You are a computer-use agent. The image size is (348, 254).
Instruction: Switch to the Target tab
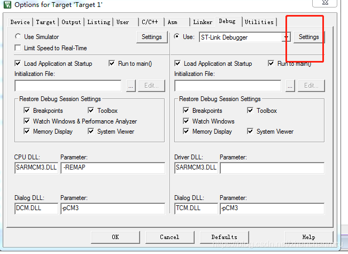(x=45, y=22)
